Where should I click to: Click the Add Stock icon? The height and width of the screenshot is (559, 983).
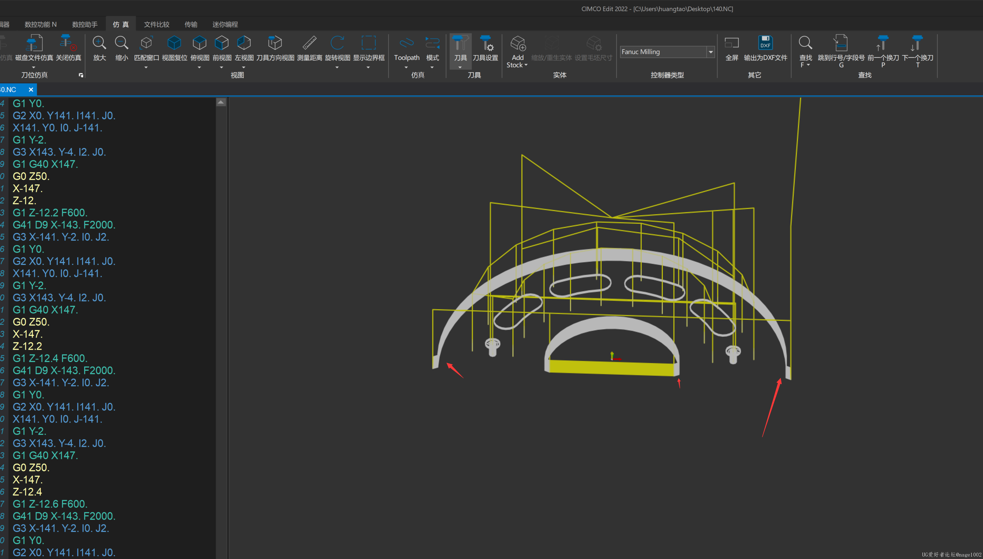coord(518,43)
